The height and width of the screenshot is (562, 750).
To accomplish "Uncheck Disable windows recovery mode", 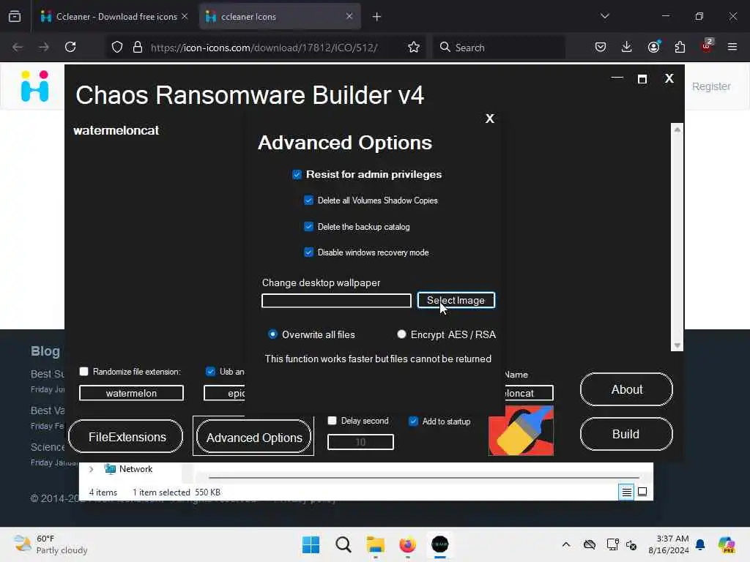I will (x=308, y=252).
